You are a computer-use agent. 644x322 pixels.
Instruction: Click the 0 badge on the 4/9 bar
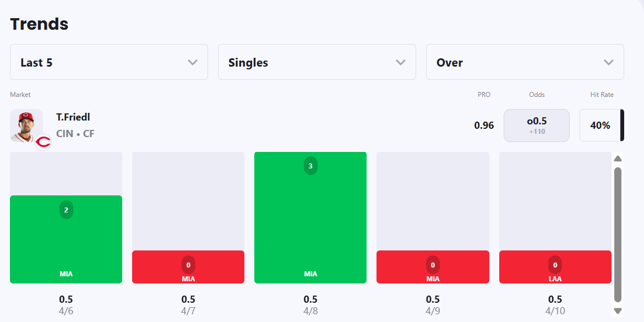[x=433, y=265]
